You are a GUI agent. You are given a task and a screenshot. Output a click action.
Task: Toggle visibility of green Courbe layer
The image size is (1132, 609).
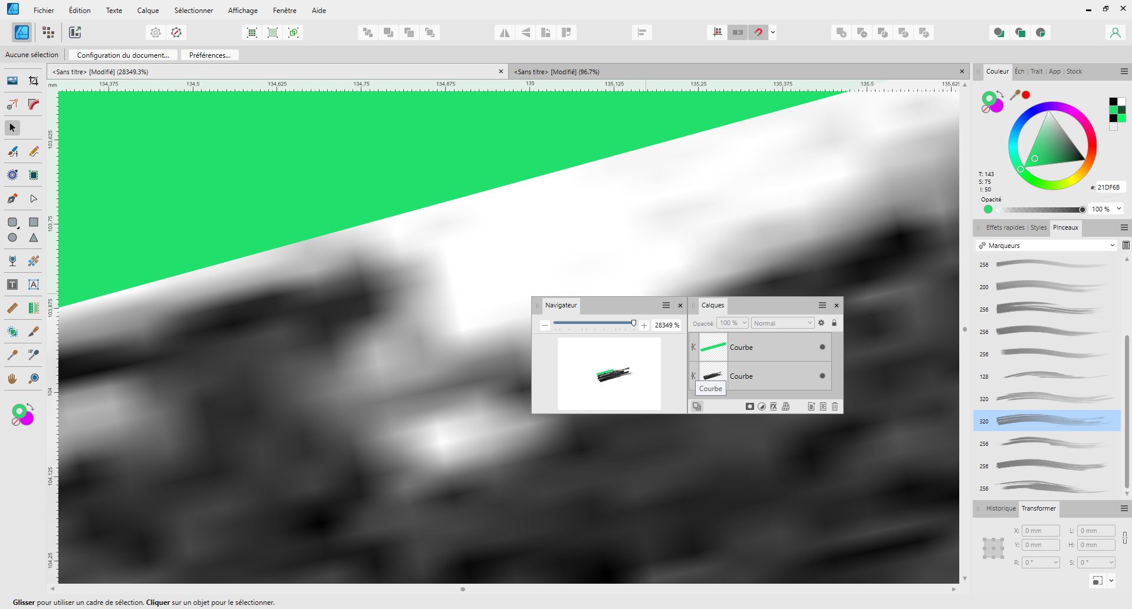pos(822,347)
